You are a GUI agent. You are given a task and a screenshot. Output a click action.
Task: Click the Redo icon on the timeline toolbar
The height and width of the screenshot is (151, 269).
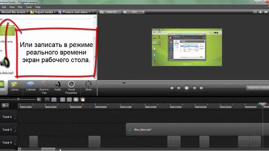pyautogui.click(x=54, y=100)
